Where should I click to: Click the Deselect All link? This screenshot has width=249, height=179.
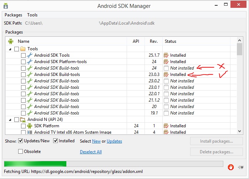[x=91, y=152]
